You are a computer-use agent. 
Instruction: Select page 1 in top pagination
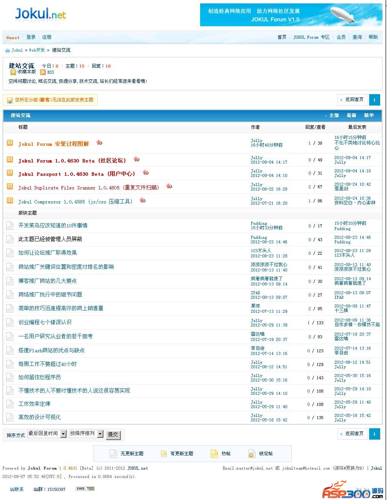374,100
